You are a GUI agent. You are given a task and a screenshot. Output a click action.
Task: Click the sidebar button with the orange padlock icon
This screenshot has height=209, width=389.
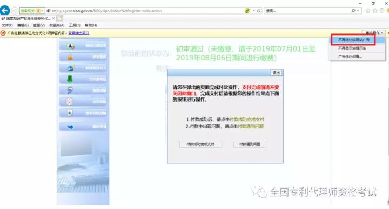83,57
